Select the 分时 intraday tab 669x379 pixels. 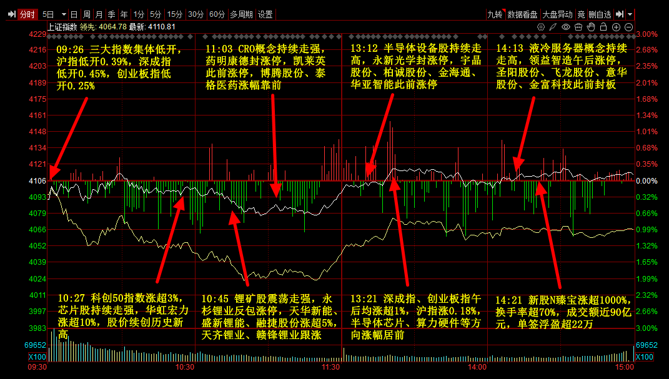tap(27, 14)
